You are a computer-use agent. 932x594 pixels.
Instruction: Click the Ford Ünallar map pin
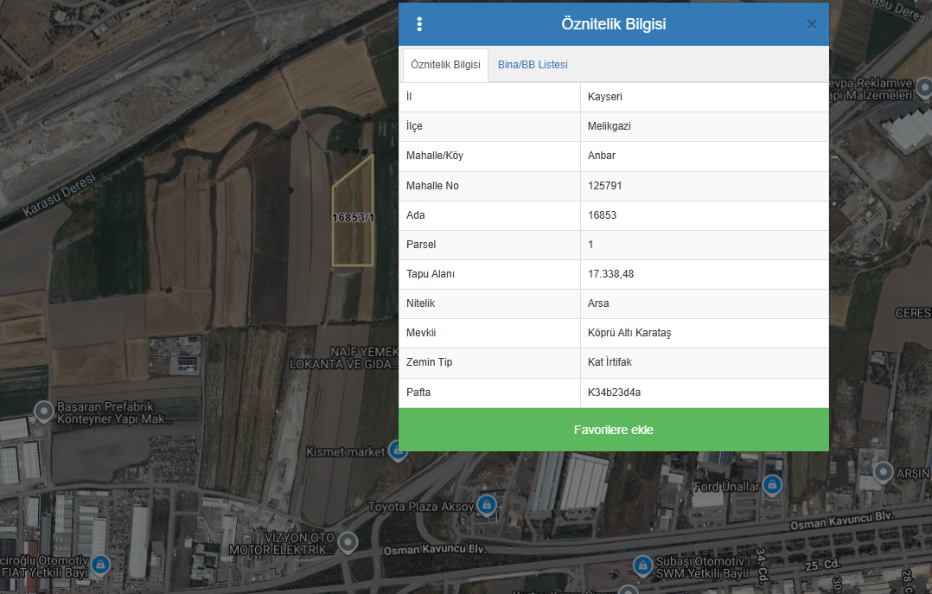point(772,486)
